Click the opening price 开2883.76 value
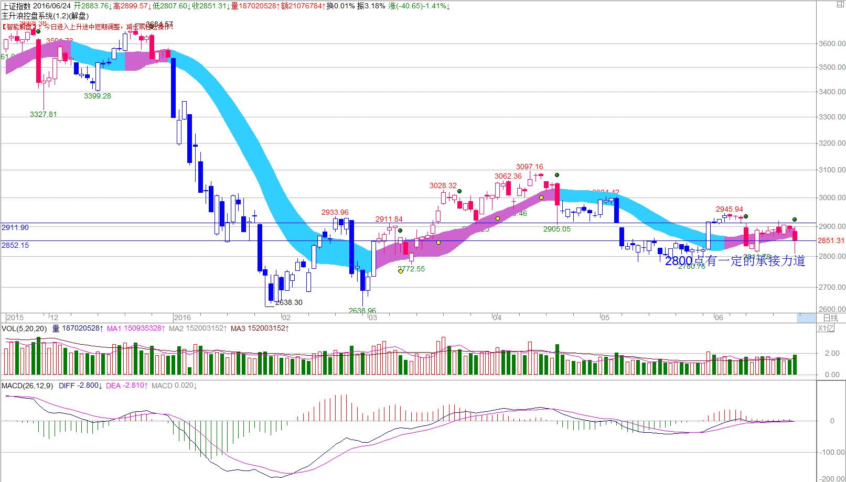Screen dimensions: 846x482 point(92,6)
